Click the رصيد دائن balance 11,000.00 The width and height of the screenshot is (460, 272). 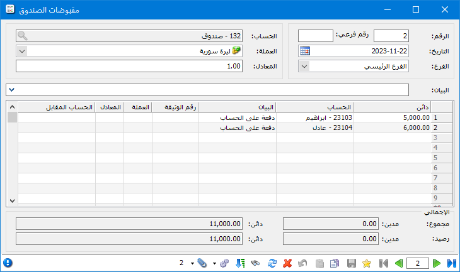[x=129, y=239]
